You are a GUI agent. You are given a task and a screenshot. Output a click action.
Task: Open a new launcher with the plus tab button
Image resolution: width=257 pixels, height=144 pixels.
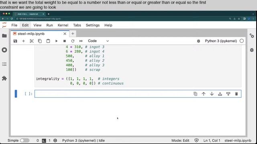[x=73, y=34]
